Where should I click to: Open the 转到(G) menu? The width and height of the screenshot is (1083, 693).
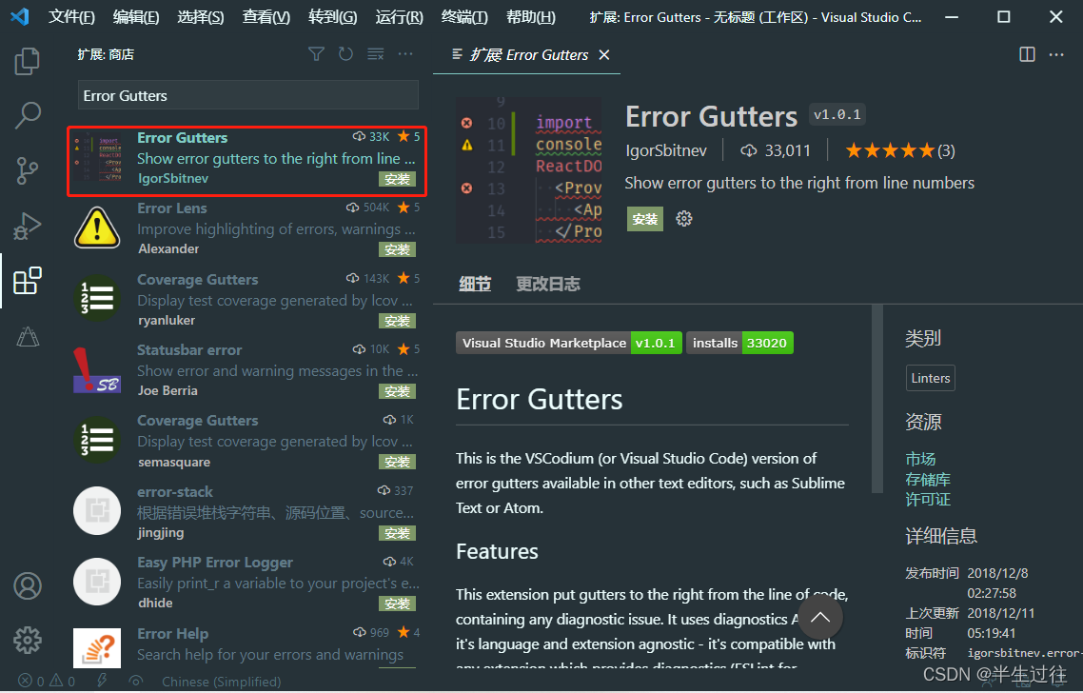332,16
